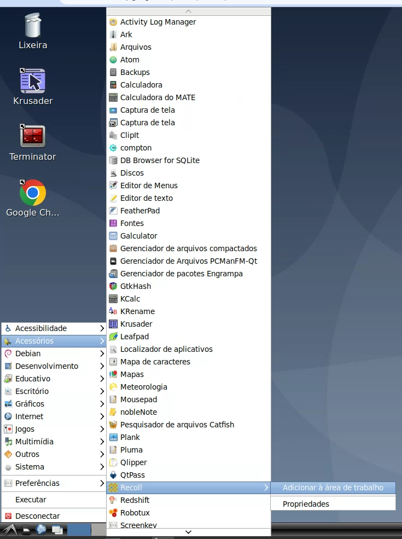Launch ClipIt from the list

(x=189, y=136)
